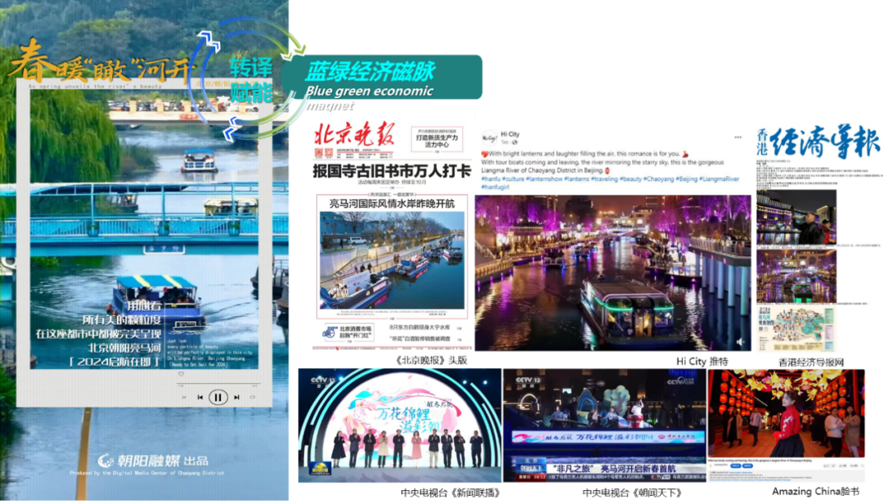884x504 pixels.
Task: Click the CCTV-13 channel logo on the video
Action: click(x=322, y=380)
